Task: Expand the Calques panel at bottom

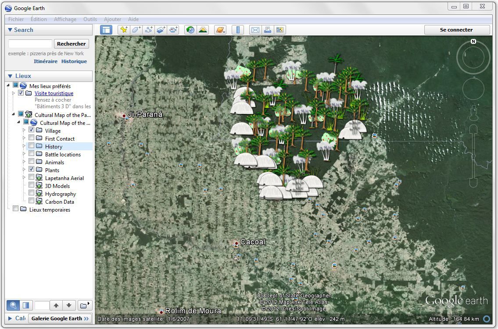Action: 10,318
